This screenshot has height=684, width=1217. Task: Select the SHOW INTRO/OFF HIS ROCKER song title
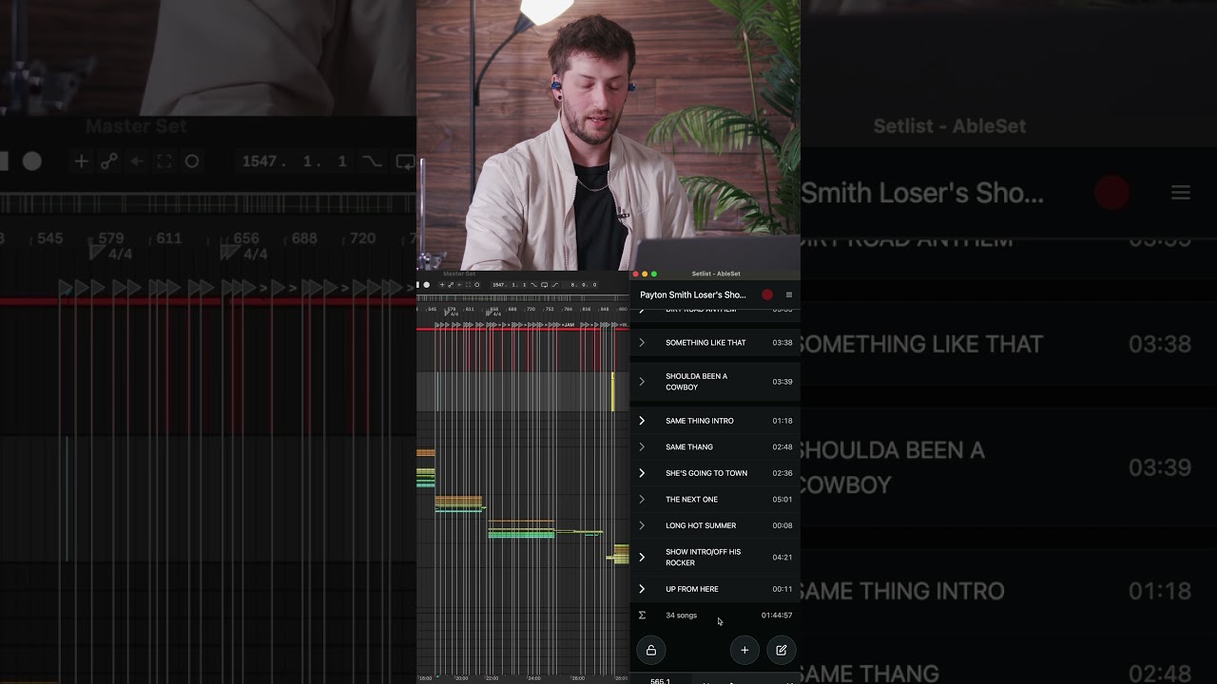pyautogui.click(x=704, y=558)
